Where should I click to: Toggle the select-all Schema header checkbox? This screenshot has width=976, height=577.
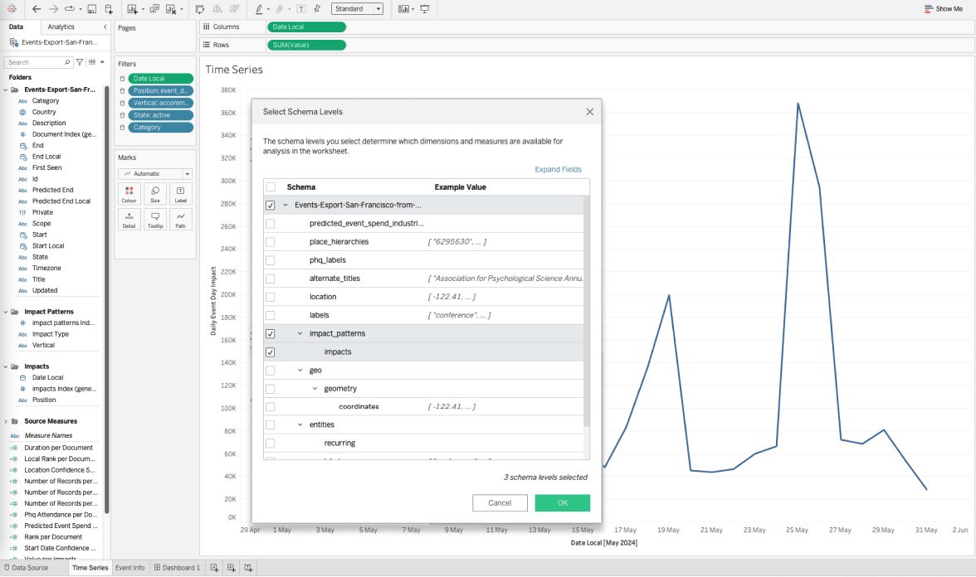coord(271,187)
